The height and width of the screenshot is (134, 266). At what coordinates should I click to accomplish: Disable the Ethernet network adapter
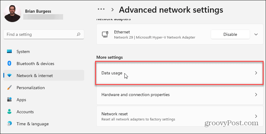(230, 34)
